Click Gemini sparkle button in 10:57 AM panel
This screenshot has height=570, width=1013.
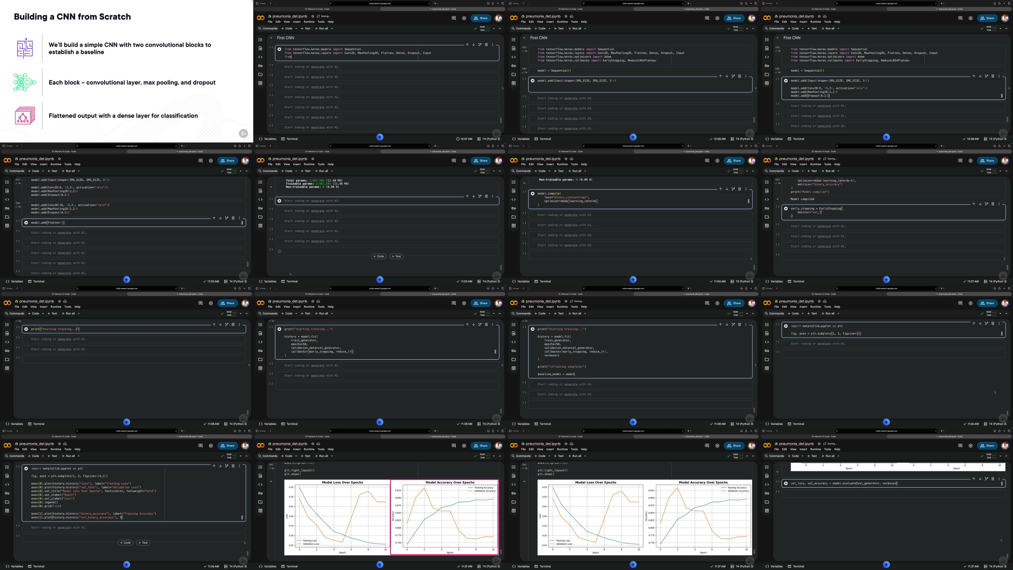coord(380,137)
